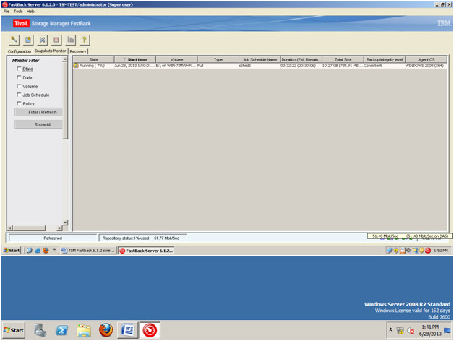The width and height of the screenshot is (454, 341).
Task: Click the yellow question mark help icon
Action: 85,40
